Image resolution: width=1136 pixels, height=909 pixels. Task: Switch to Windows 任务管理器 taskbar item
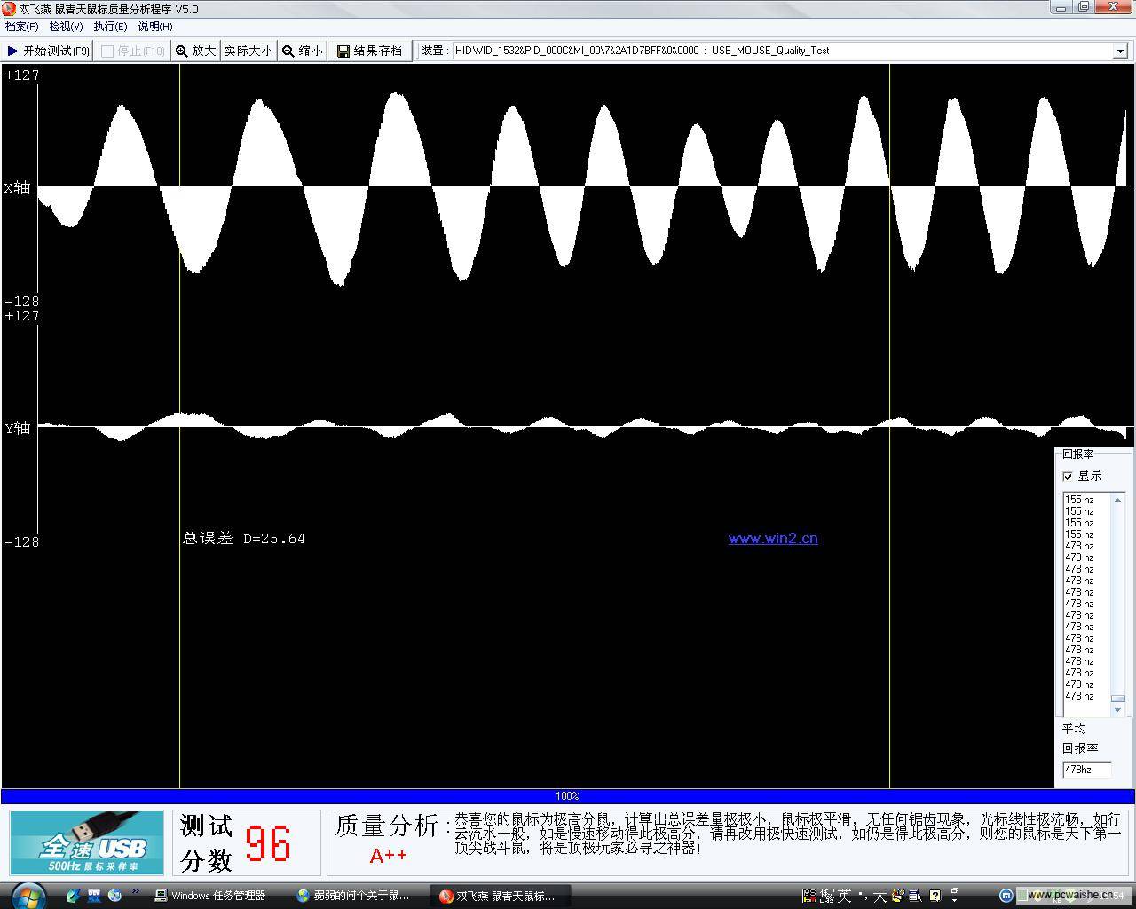click(213, 896)
